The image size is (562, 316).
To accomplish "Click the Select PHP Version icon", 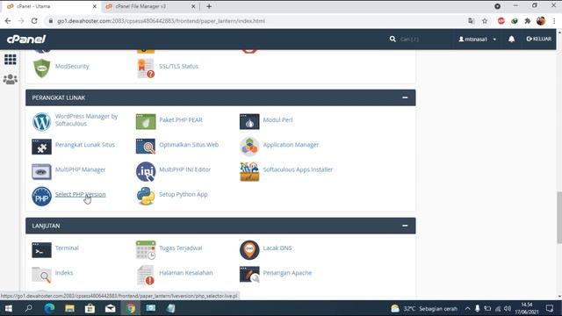I will coord(41,197).
